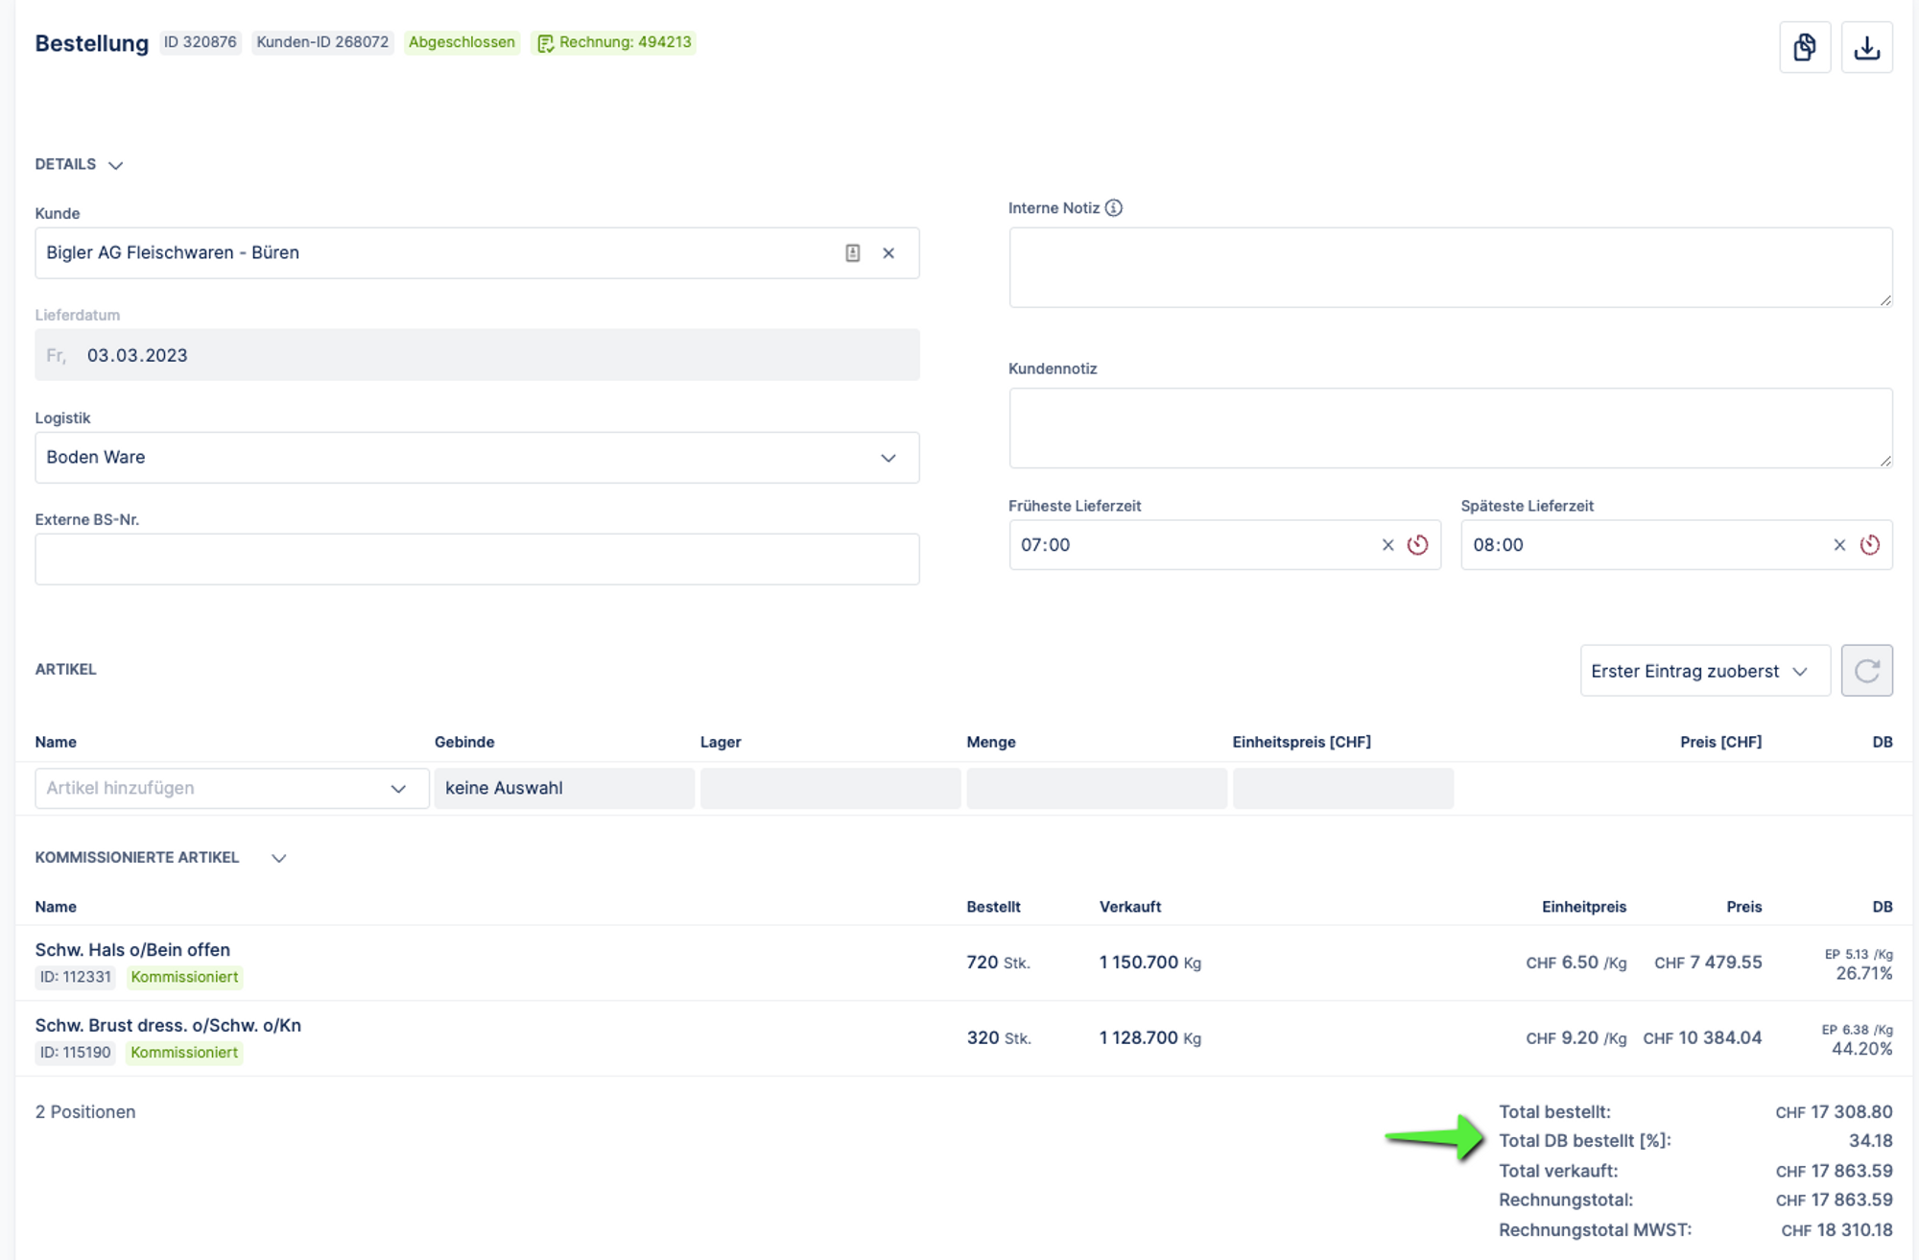Click the Rechnung: 494213 invoice badge

click(614, 42)
